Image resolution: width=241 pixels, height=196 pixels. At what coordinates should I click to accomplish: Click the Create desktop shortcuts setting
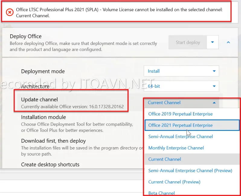50,164
